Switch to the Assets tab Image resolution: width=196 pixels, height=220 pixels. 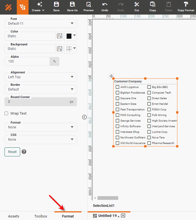tap(14, 216)
